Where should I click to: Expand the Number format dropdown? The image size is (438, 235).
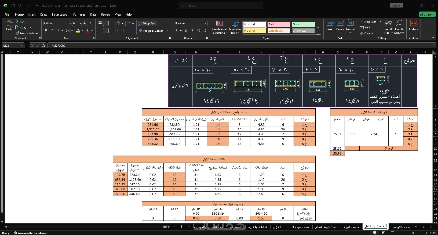tap(206, 23)
